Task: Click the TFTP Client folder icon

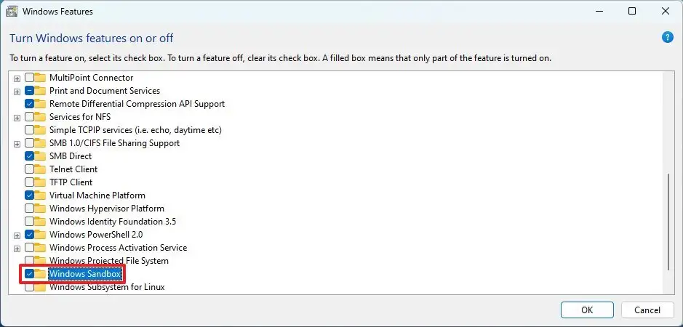Action: tap(41, 182)
